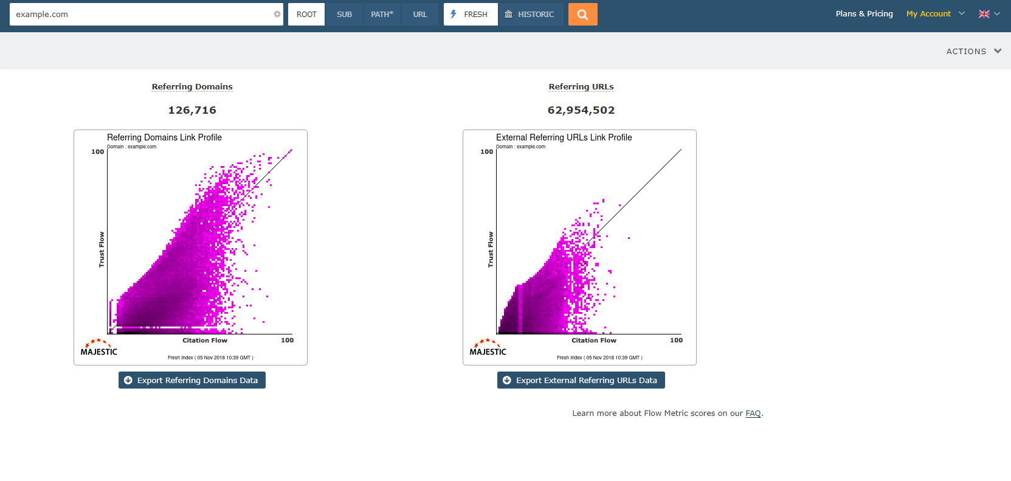
Task: Click the UK flag language icon
Action: click(x=984, y=14)
